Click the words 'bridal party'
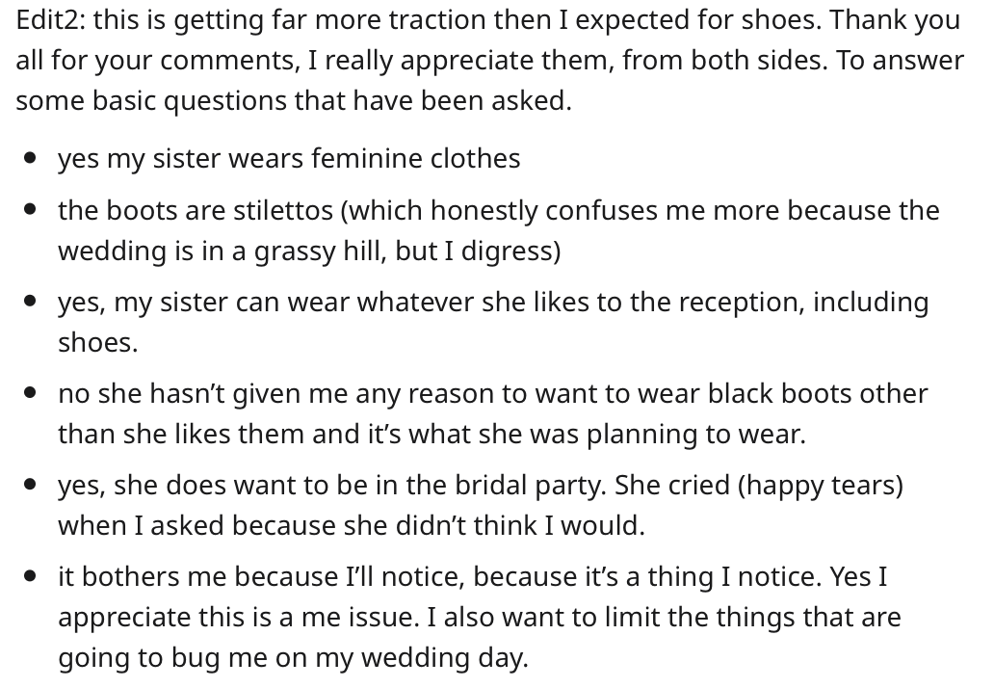The height and width of the screenshot is (688, 994). tap(526, 486)
